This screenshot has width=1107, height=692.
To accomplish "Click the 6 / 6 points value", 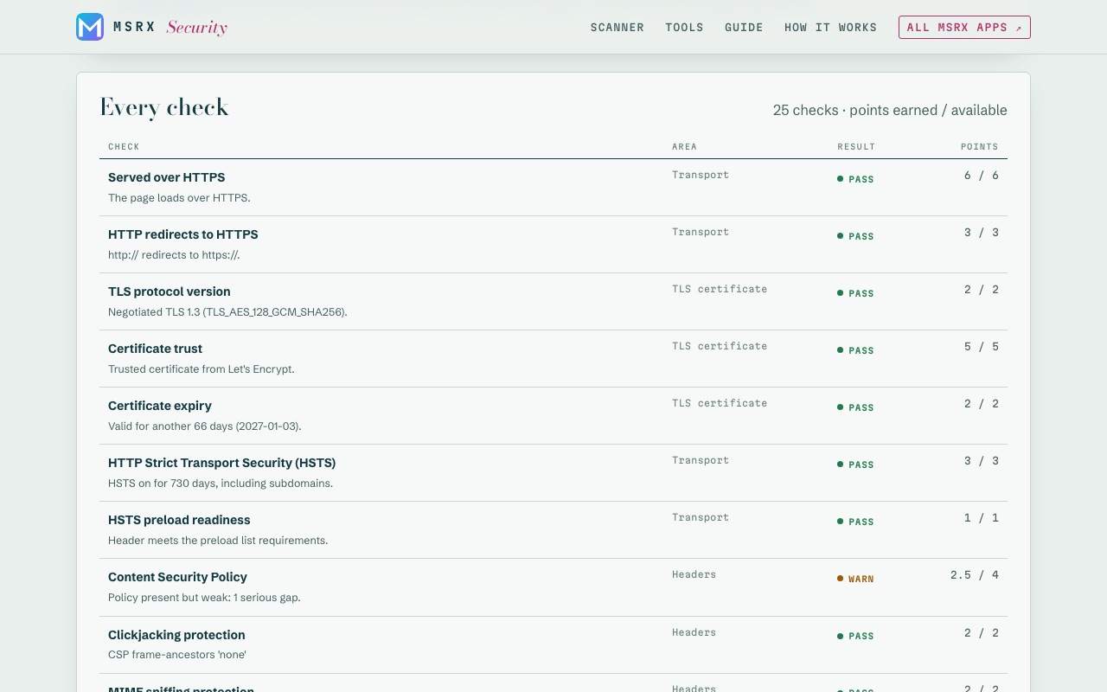I will pos(982,176).
